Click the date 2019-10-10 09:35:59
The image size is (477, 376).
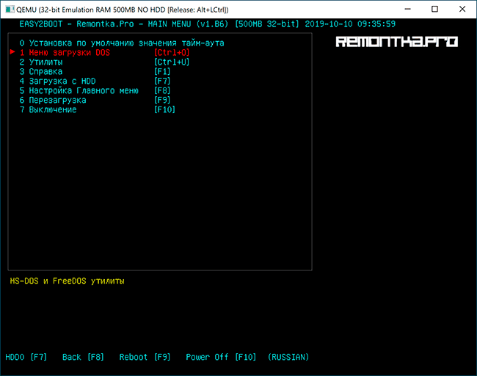coord(350,24)
